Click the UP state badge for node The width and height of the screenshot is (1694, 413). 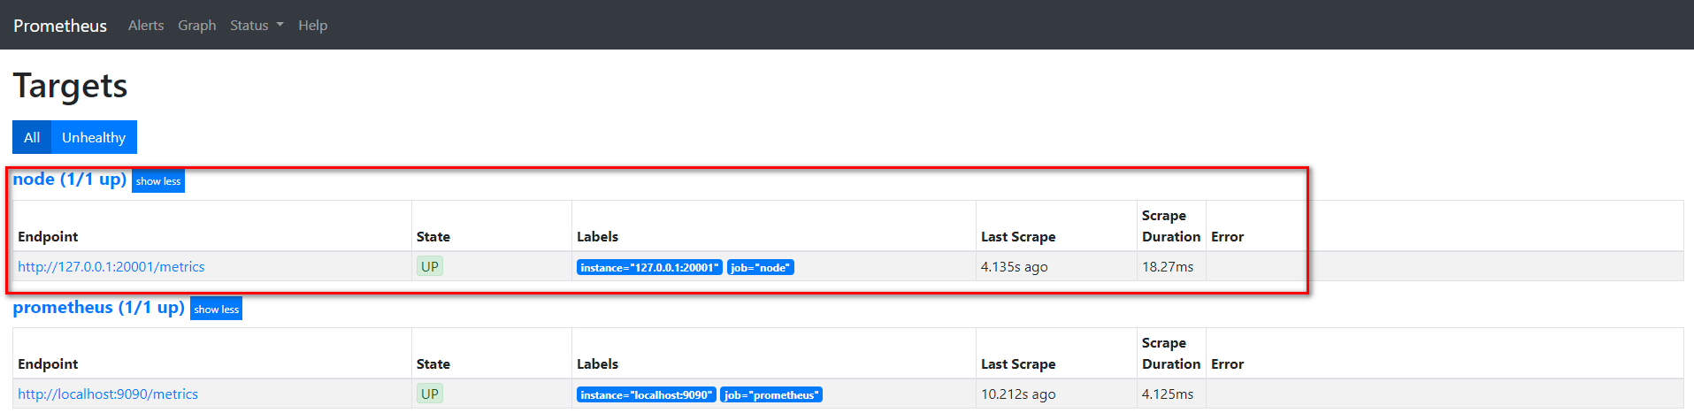coord(430,266)
